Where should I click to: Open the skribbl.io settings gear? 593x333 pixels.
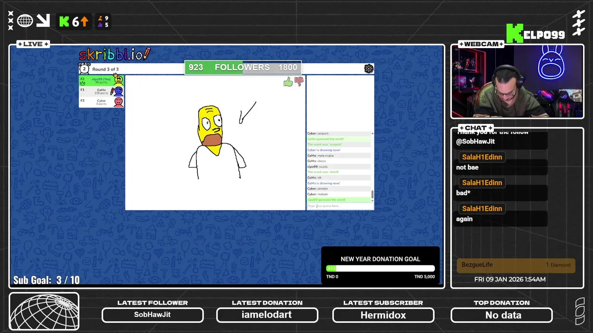[x=369, y=69]
